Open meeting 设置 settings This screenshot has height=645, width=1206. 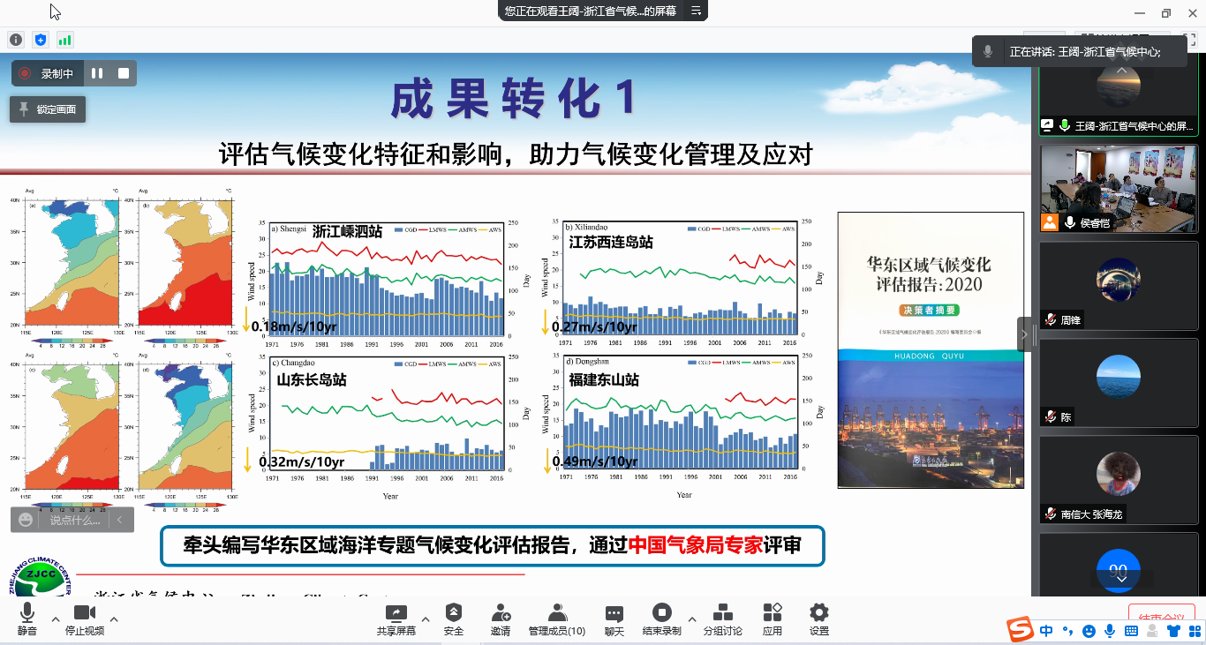point(819,619)
